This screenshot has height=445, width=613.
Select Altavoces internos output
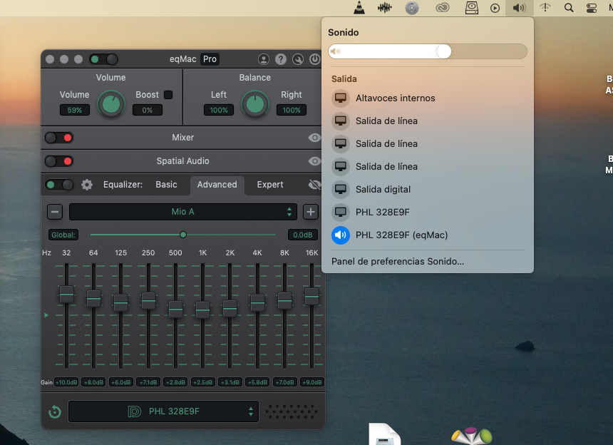coord(428,98)
